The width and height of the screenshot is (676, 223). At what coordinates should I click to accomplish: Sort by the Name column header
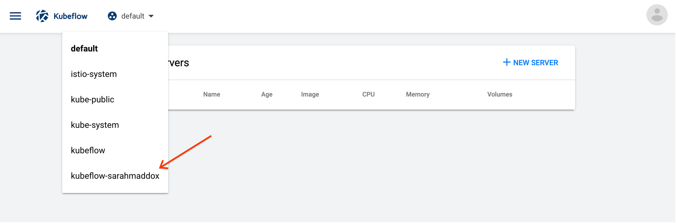[x=212, y=94]
